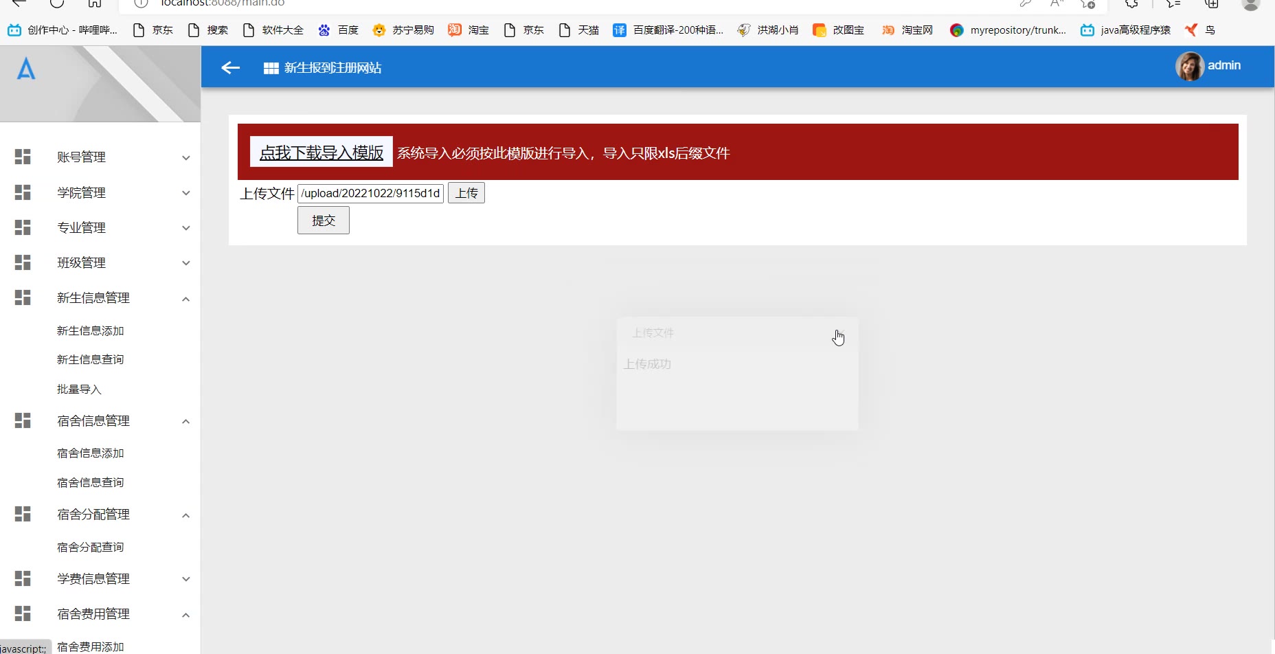The image size is (1275, 654).
Task: Click the upload file path input field
Action: point(370,193)
